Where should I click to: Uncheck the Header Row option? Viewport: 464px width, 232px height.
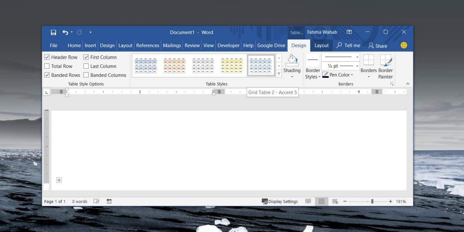47,57
